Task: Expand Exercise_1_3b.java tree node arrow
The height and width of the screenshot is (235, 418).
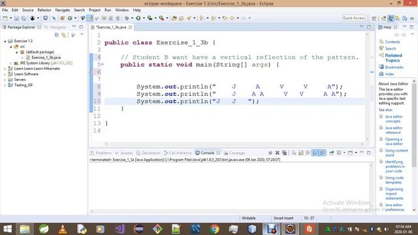Action: click(23, 57)
